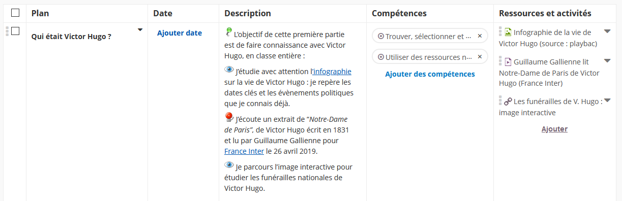622x201 pixels.
Task: Grab the drag handle of the Infographie resource
Action: (x=500, y=31)
